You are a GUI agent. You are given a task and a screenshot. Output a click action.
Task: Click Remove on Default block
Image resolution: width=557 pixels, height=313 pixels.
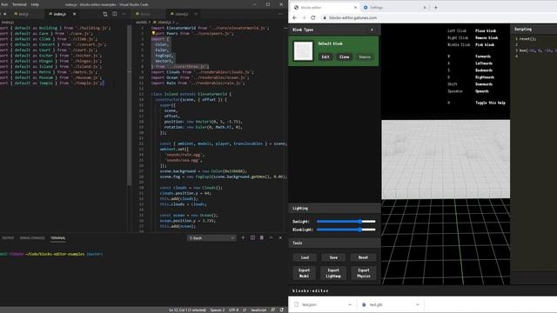click(365, 57)
